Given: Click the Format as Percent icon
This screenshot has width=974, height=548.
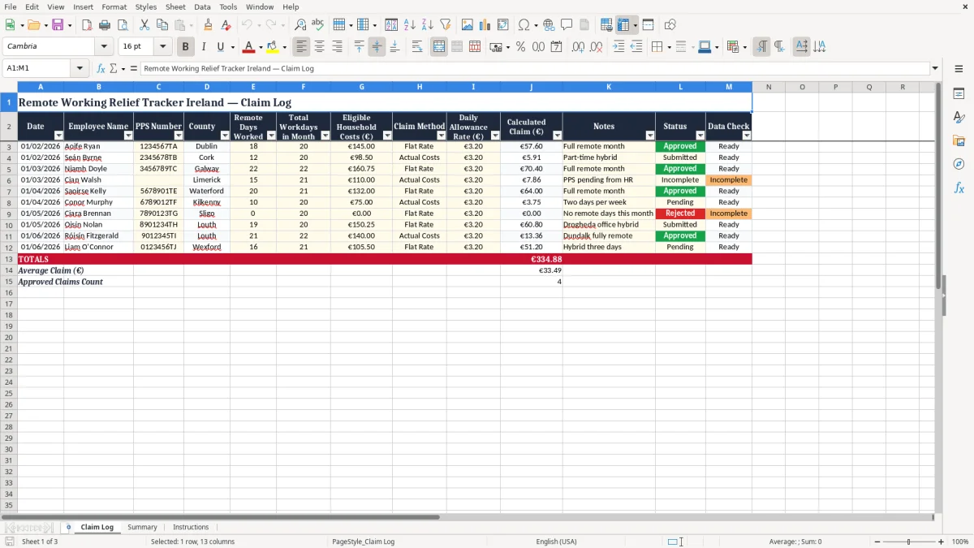Looking at the screenshot, I should [520, 47].
